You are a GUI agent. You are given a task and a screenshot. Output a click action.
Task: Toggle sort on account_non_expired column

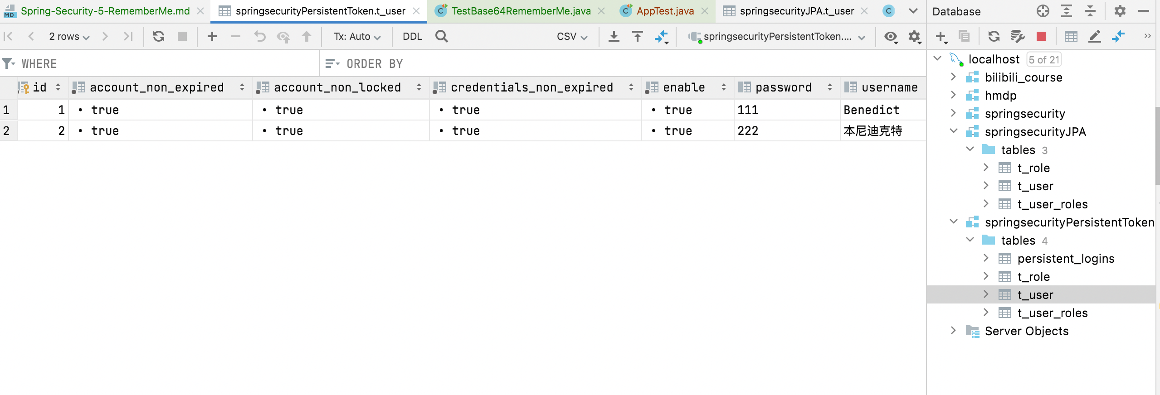[x=242, y=87]
